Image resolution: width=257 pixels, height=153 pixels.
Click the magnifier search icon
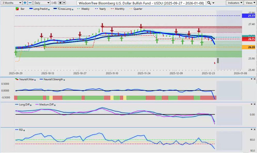coord(209,3)
